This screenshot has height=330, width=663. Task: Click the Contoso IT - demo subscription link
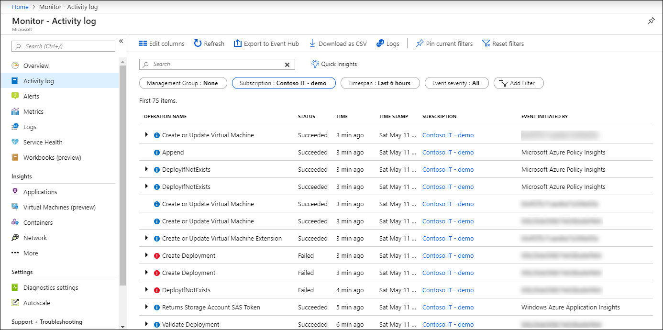click(447, 135)
